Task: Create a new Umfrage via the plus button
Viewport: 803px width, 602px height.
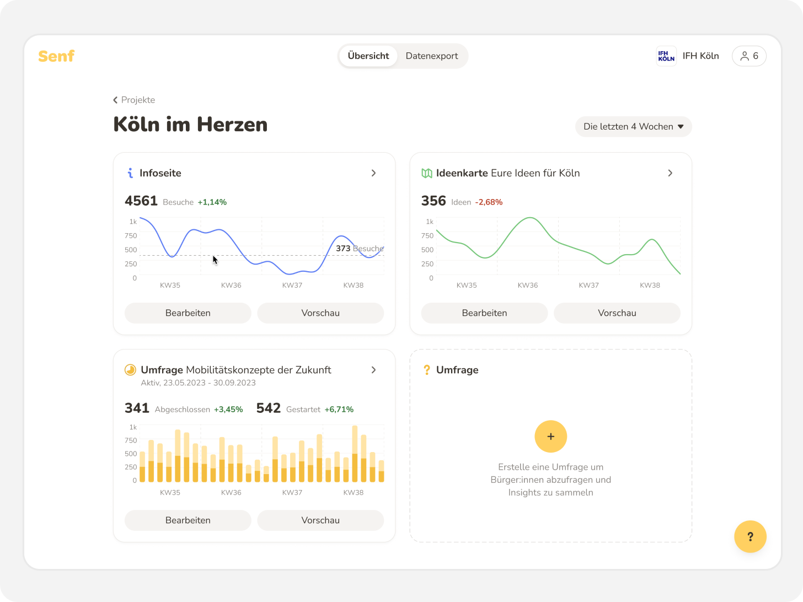Action: tap(550, 436)
